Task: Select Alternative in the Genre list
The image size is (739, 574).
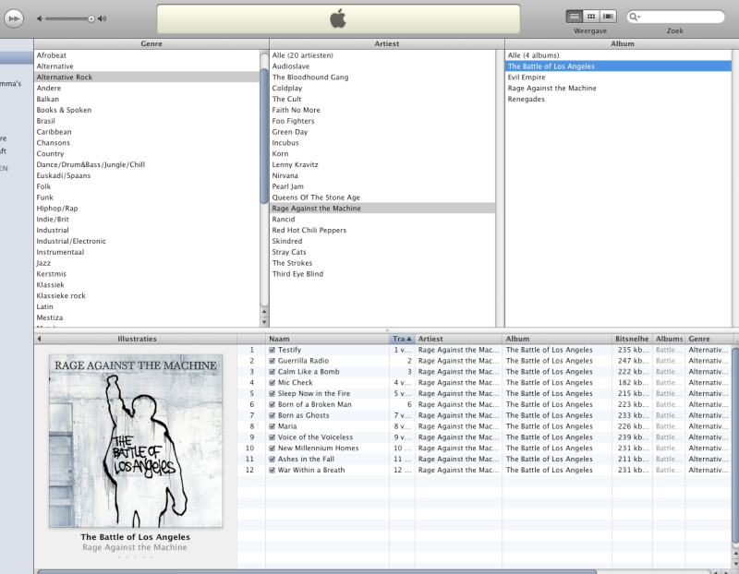Action: coord(147,66)
